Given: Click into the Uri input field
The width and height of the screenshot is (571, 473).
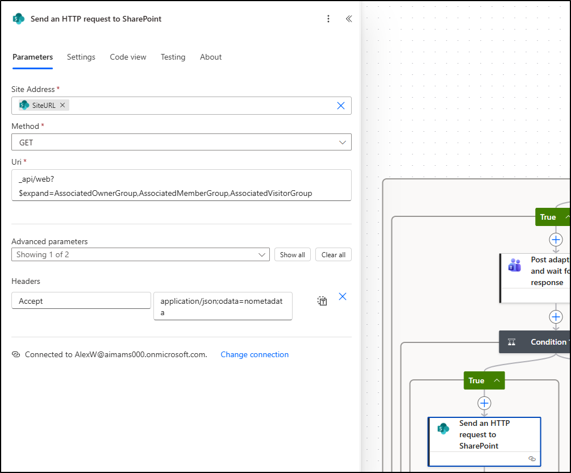Looking at the screenshot, I should (181, 185).
